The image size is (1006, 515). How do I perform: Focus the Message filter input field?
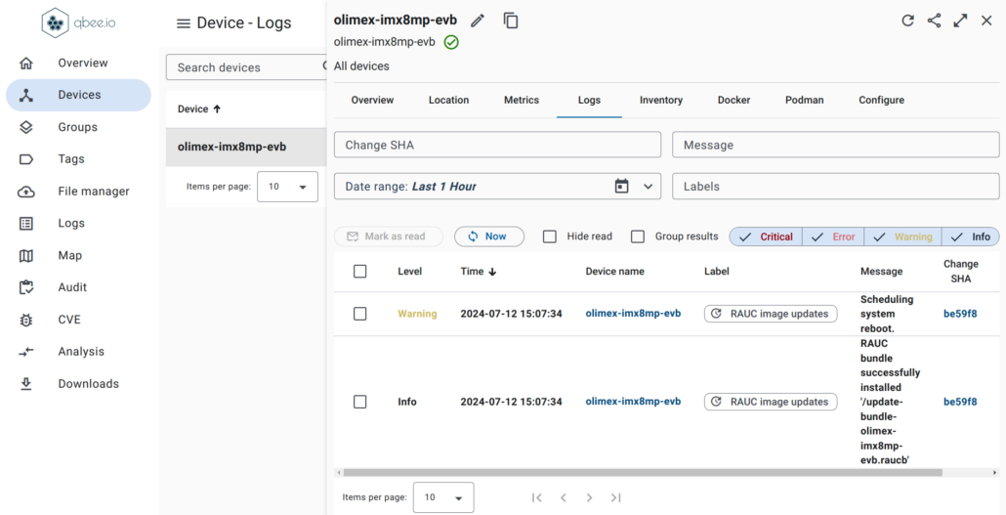pos(835,146)
